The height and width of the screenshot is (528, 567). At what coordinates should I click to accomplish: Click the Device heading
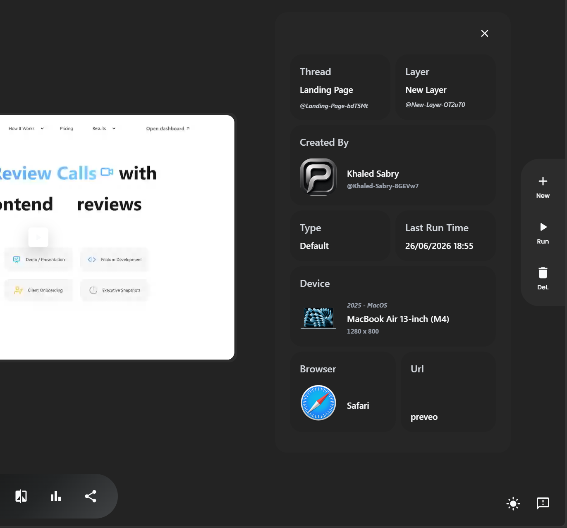(315, 284)
